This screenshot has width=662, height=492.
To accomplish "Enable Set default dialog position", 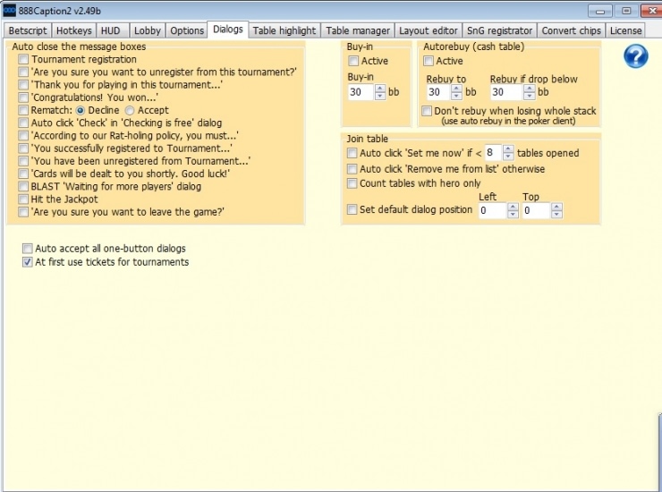I will tap(352, 209).
